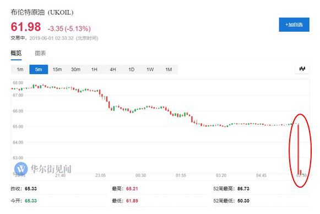Select the 1m timeframe

pos(20,70)
